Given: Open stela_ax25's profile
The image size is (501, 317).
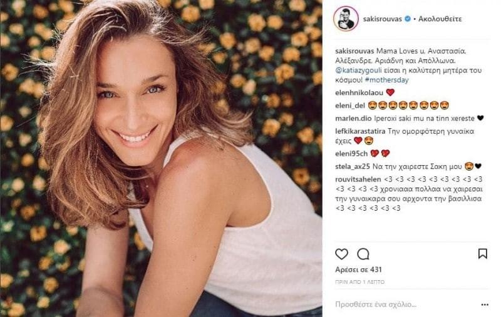Looking at the screenshot, I should [x=353, y=166].
